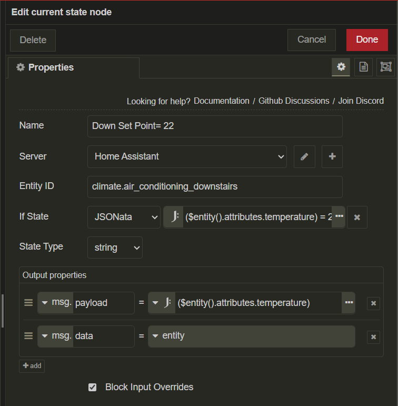Clear the If State condition (x button)
This screenshot has height=406, width=398.
[x=357, y=217]
